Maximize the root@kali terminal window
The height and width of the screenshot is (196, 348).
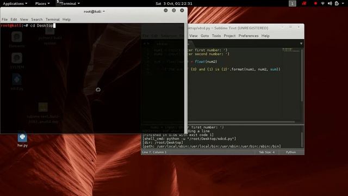pos(174,10)
